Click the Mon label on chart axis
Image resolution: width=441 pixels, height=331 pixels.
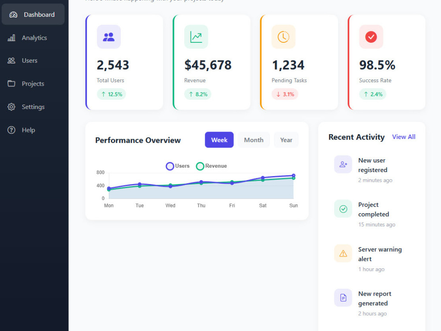pos(109,206)
